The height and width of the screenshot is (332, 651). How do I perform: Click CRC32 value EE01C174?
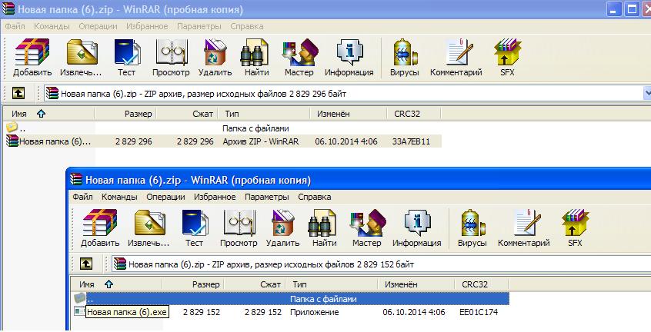pos(479,312)
